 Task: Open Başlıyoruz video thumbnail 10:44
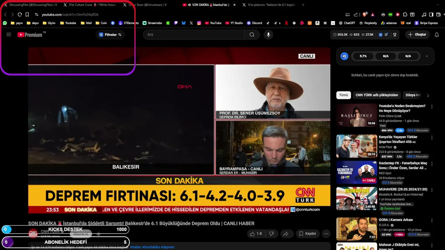pyautogui.click(x=356, y=115)
